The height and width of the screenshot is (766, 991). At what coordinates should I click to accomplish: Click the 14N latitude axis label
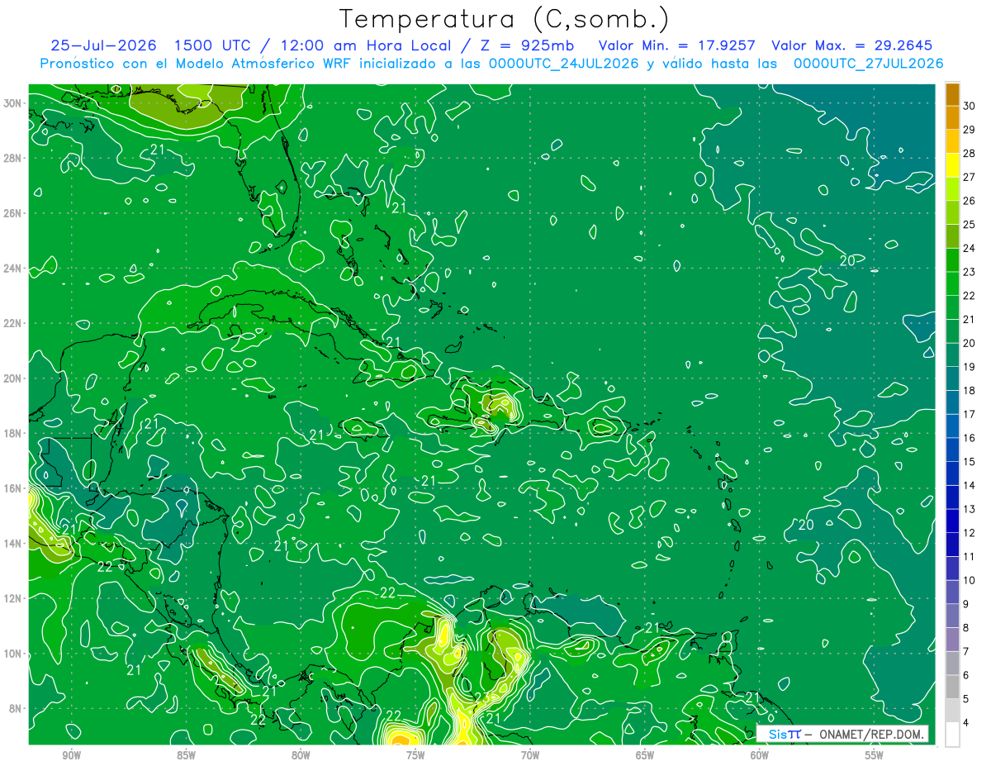pyautogui.click(x=12, y=543)
